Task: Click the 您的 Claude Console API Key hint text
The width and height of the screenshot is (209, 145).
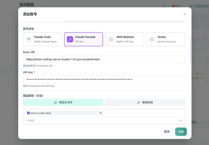Action: [39, 86]
